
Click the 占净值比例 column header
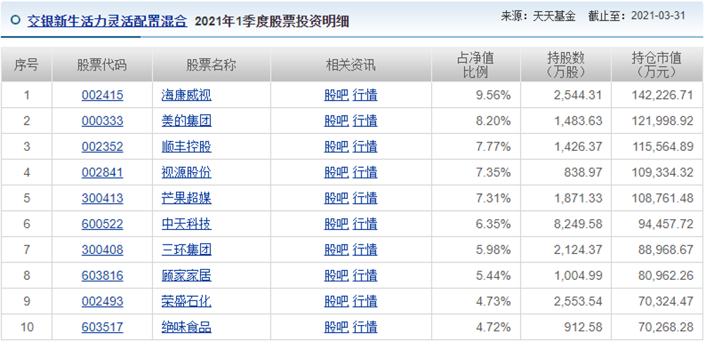[x=476, y=65]
